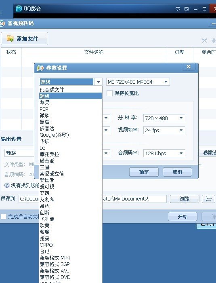The image size is (216, 283).
Task: Open the M8 720x480 MPEG4 profile dropdown
Action: (138, 82)
